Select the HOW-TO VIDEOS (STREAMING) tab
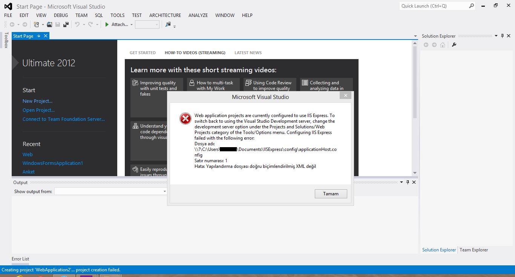515x277 pixels. coord(195,53)
